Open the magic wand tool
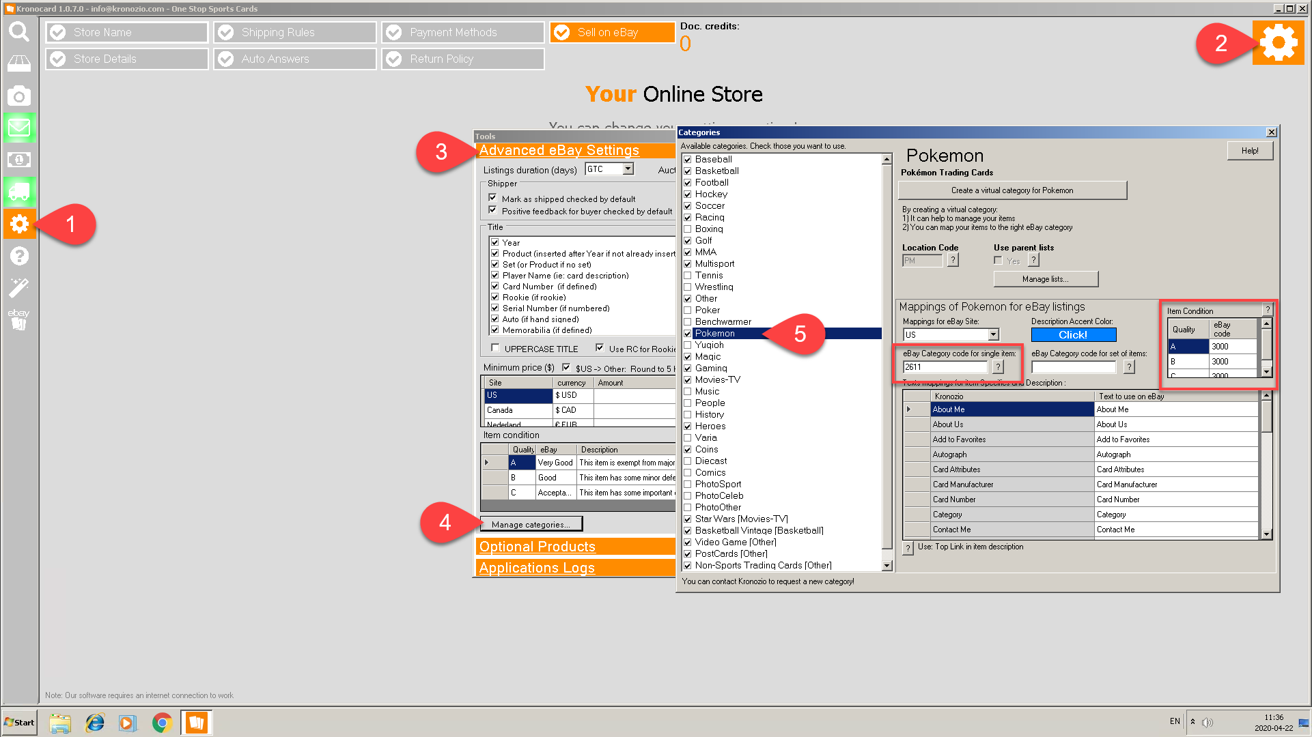Screen dimensions: 1312x737 tap(19, 287)
